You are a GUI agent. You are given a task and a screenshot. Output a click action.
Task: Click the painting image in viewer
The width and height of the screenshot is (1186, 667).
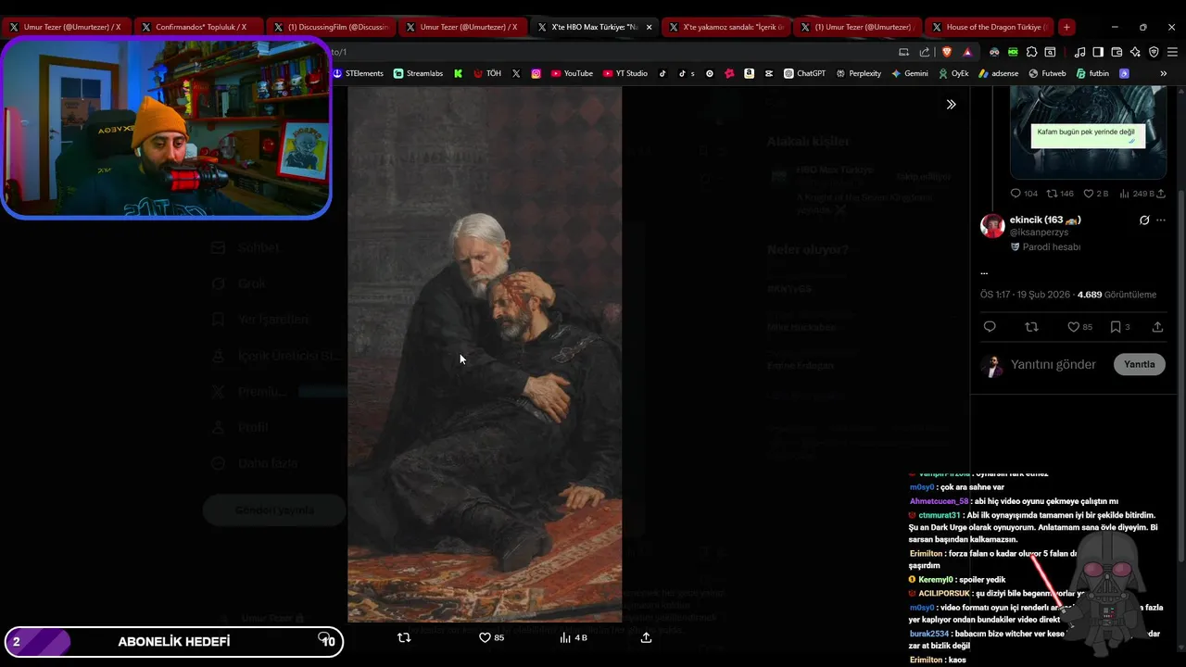(485, 355)
